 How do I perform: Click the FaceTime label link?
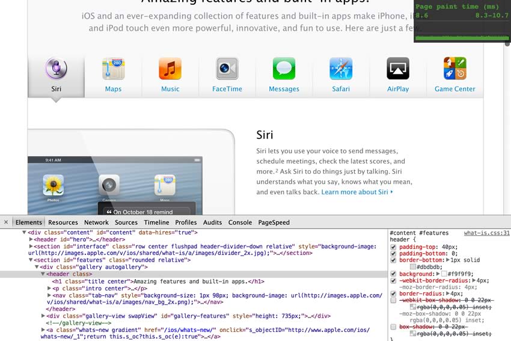[227, 88]
